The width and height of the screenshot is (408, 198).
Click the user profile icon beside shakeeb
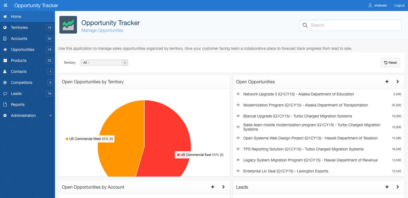370,5
